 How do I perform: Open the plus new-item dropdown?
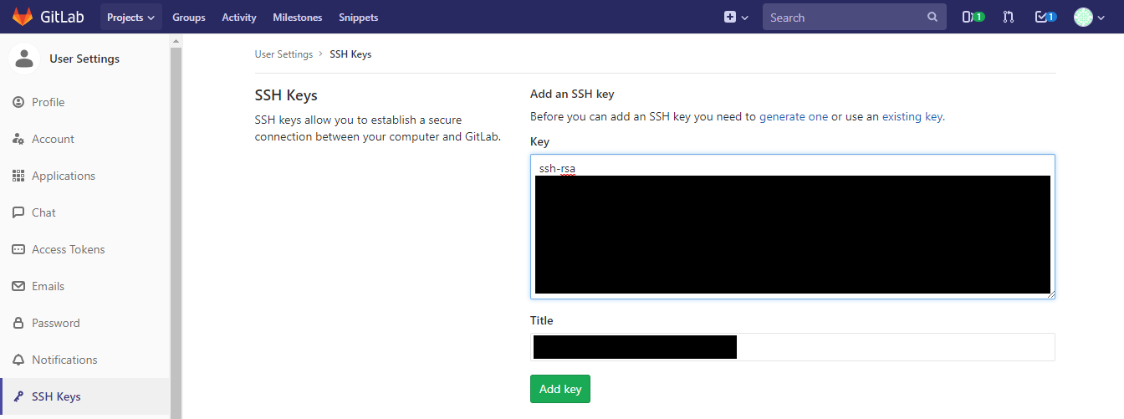(x=736, y=17)
